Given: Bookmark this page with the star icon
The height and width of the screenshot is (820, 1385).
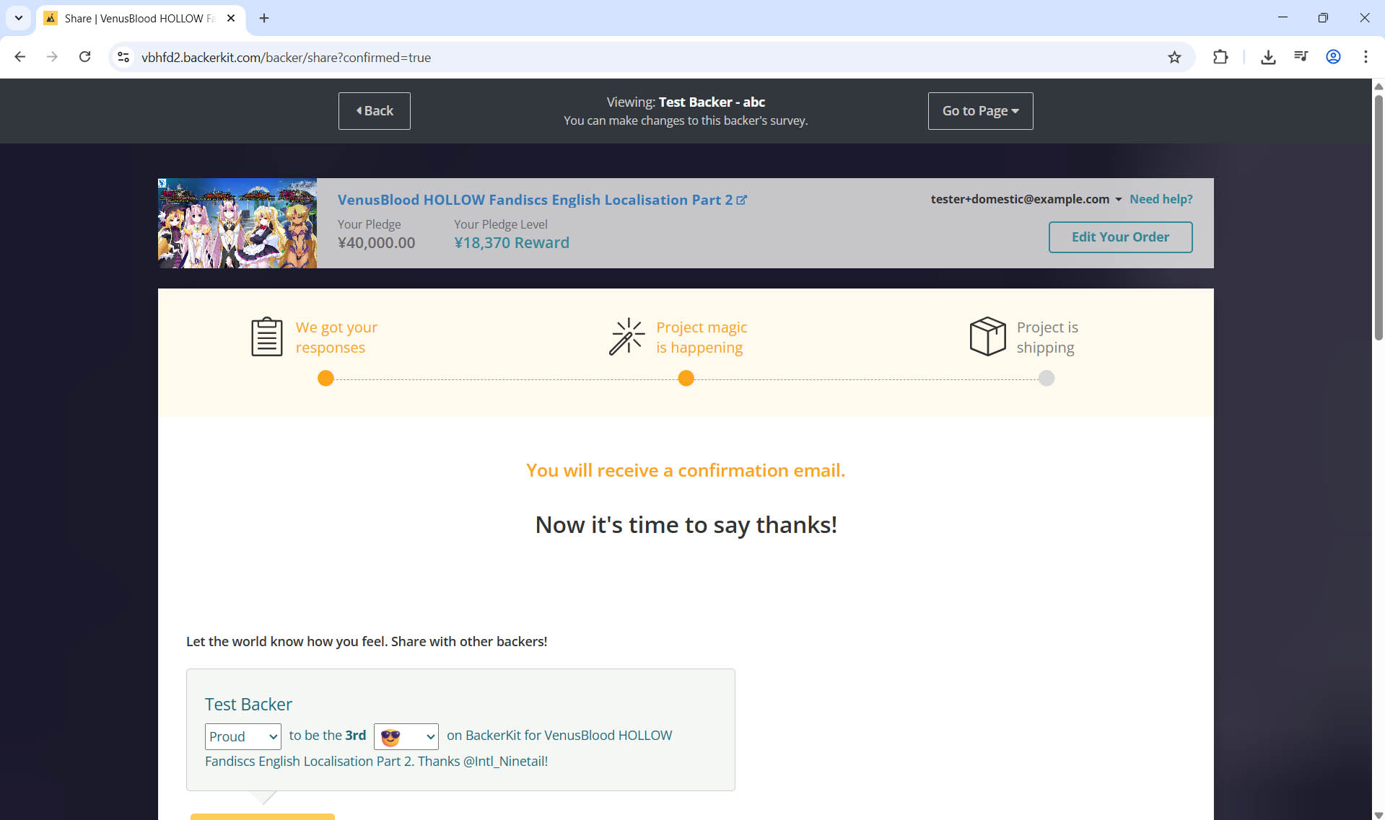Looking at the screenshot, I should click(x=1174, y=57).
